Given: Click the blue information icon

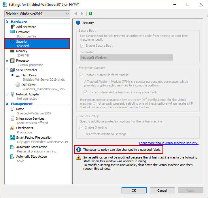Looking at the screenshot, I should 79,150.
